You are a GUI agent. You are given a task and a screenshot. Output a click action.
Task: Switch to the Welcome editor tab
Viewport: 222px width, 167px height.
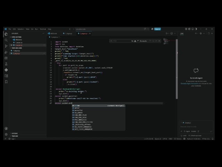click(54, 33)
